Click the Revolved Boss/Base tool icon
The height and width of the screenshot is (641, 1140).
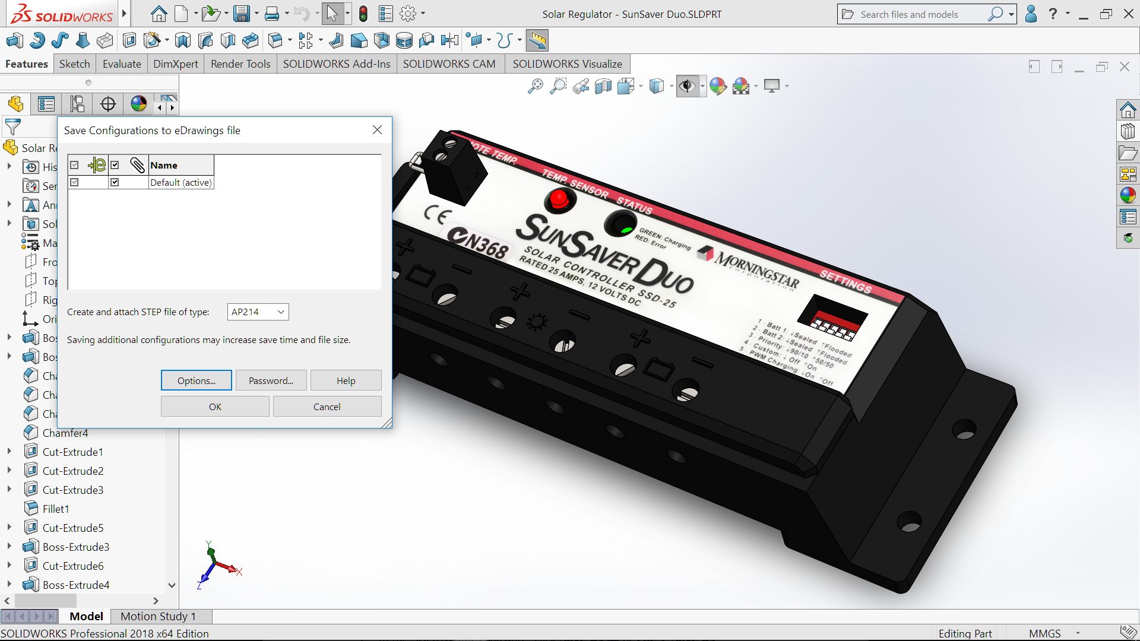pyautogui.click(x=37, y=40)
